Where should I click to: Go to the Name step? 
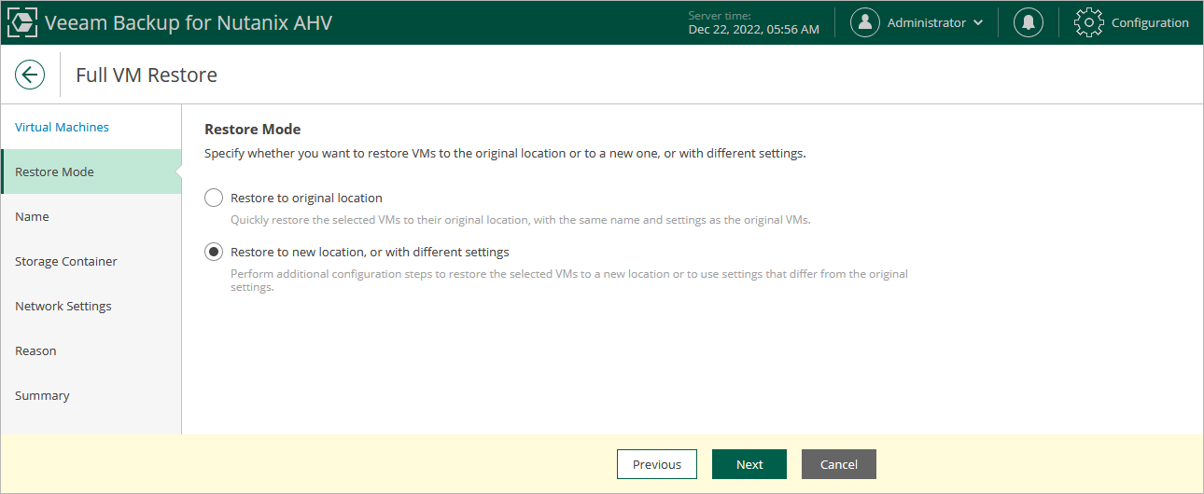point(91,216)
